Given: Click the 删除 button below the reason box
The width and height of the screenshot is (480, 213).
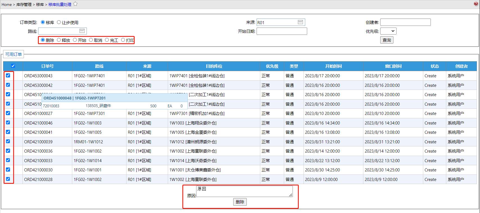Looking at the screenshot, I should [240, 202].
